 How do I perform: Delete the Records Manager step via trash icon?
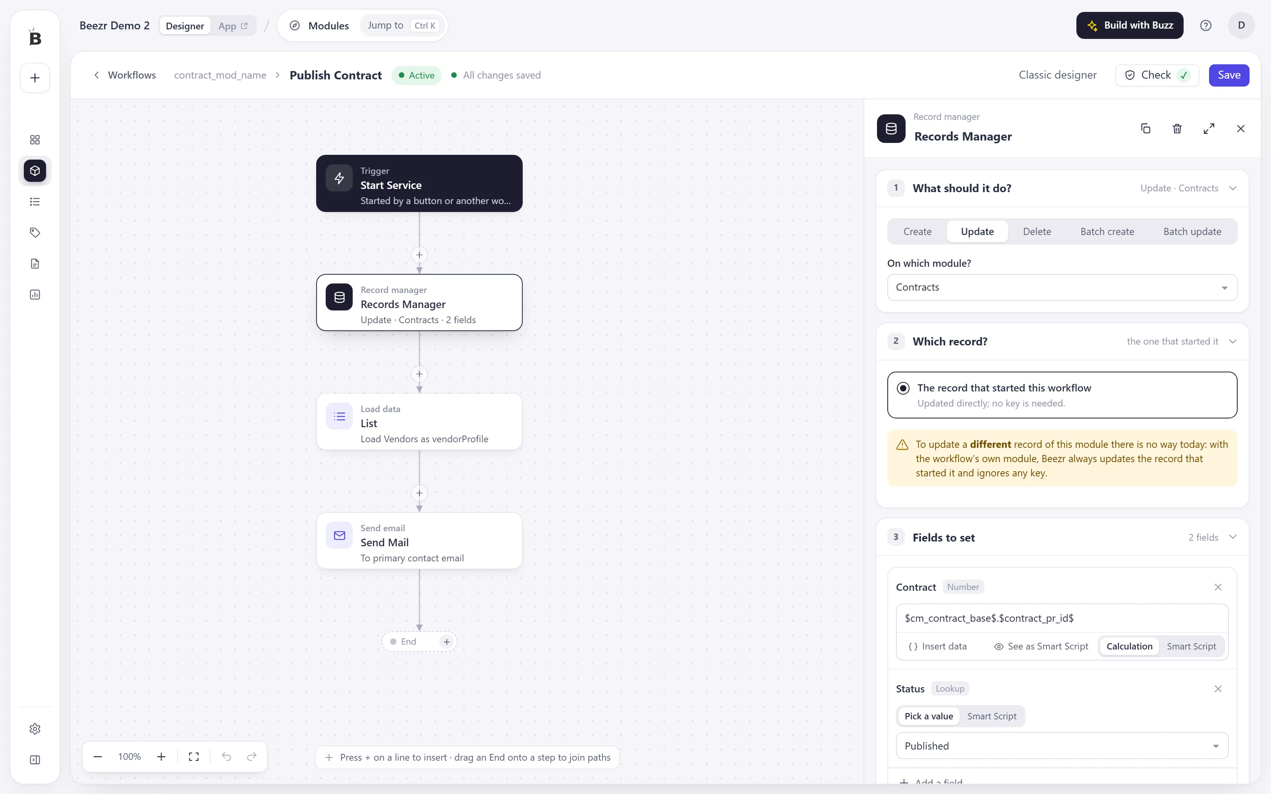coord(1177,129)
